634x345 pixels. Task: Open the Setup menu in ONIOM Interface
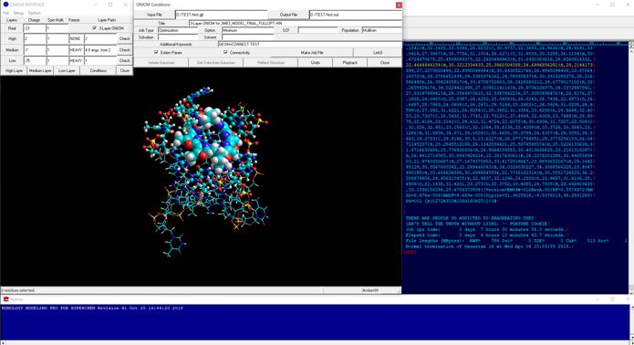click(18, 13)
